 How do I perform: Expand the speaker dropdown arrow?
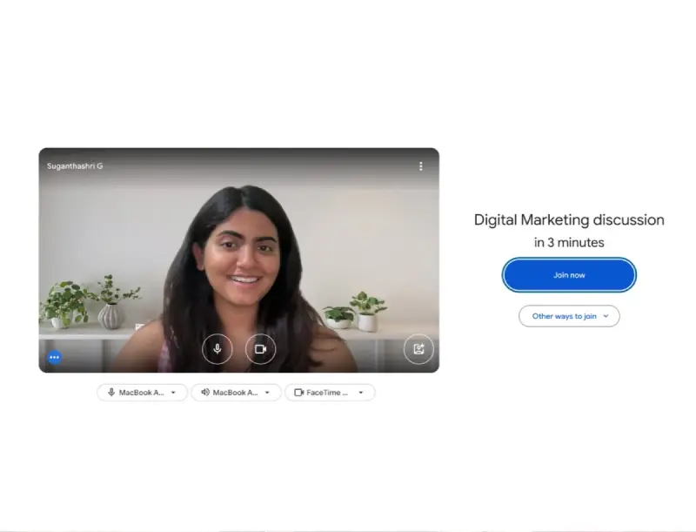pyautogui.click(x=267, y=393)
